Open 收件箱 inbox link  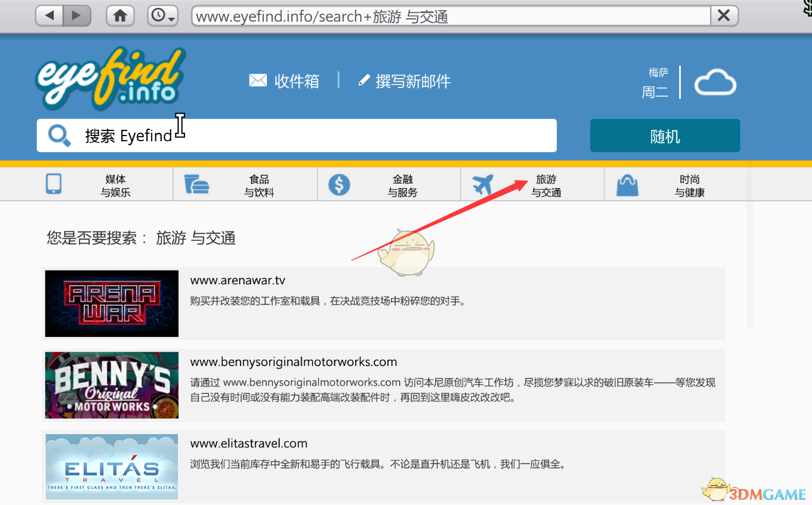(x=297, y=81)
